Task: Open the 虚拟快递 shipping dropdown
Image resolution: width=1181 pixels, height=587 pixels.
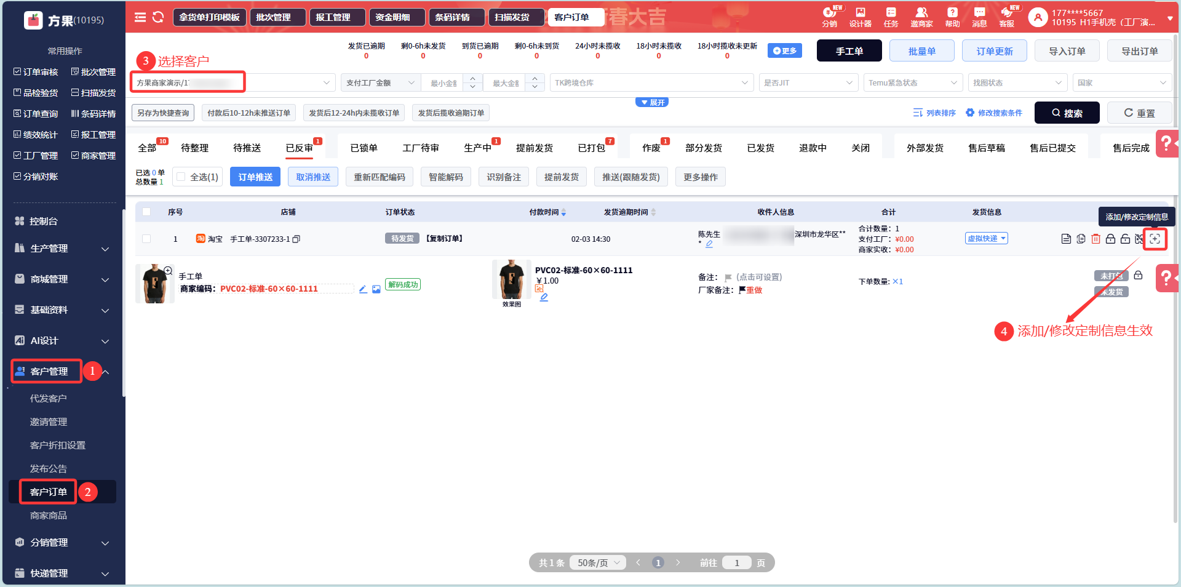Action: (x=987, y=239)
